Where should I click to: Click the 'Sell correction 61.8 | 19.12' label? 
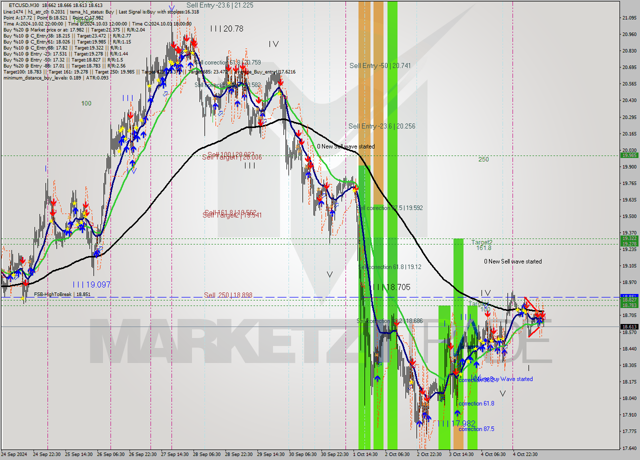pyautogui.click(x=390, y=267)
